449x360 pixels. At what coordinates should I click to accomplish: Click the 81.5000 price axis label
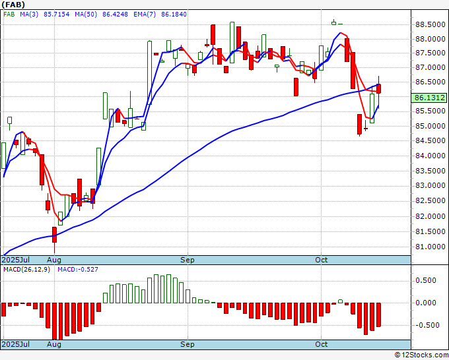pos(431,231)
